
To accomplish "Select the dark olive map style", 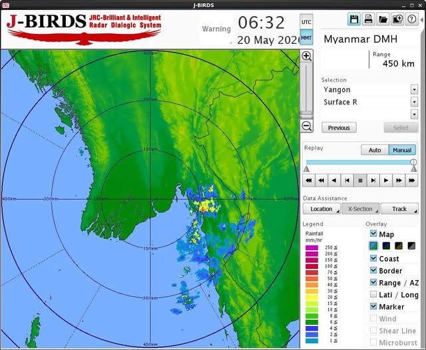I will [x=399, y=246].
